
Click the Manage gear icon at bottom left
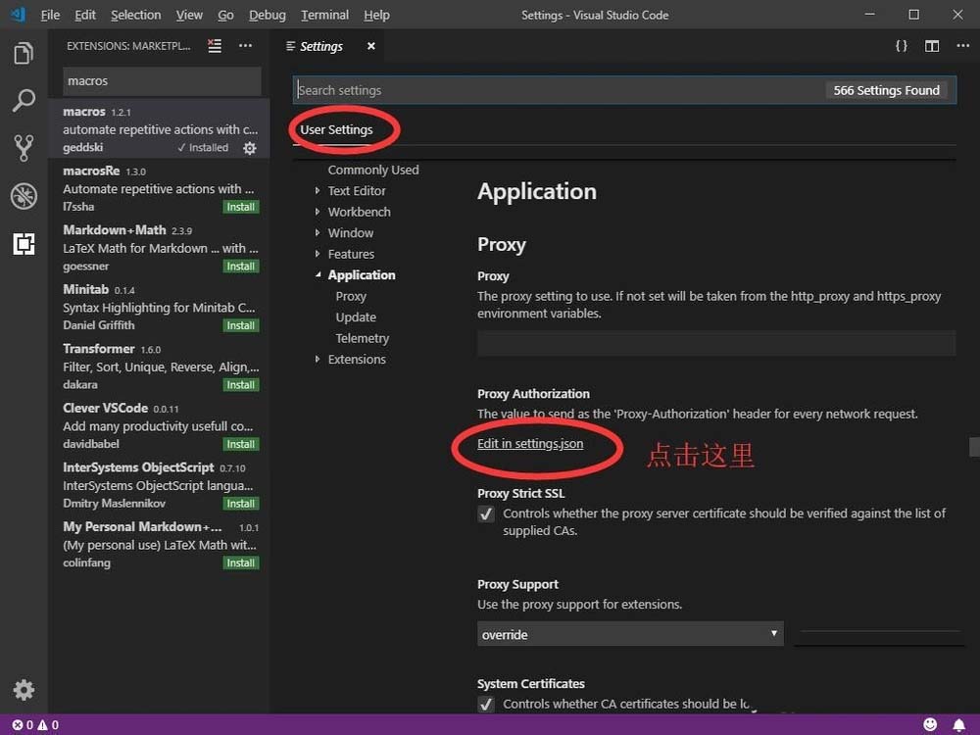24,690
